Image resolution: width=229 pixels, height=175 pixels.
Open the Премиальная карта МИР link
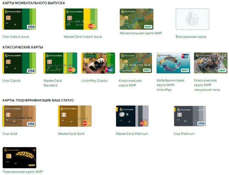pyautogui.click(x=23, y=172)
